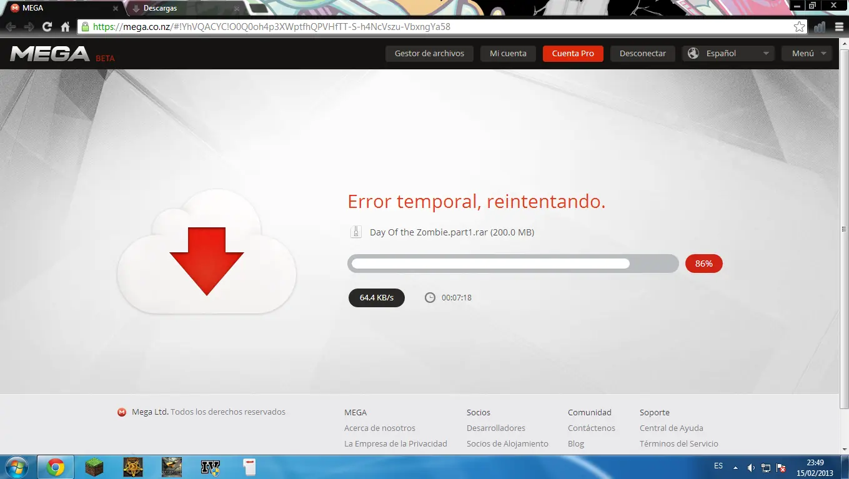Click the MEGA logo in the header
849x479 pixels.
click(x=51, y=54)
